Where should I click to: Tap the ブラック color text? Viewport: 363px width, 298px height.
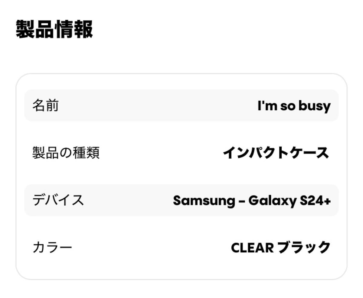[x=304, y=248]
